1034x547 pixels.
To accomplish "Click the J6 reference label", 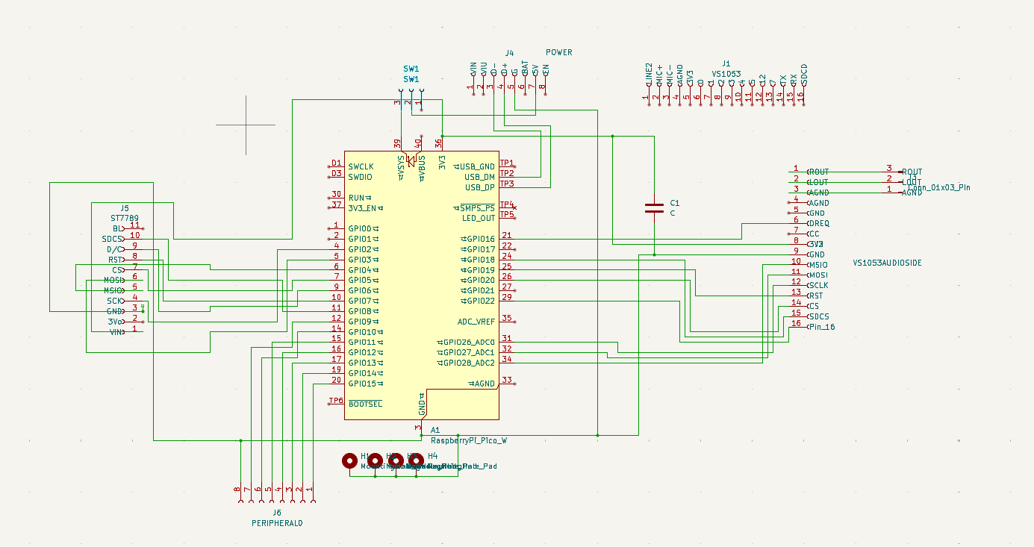I will point(277,513).
